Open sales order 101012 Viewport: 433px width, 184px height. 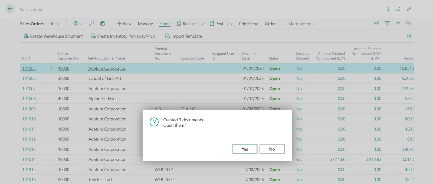click(29, 139)
